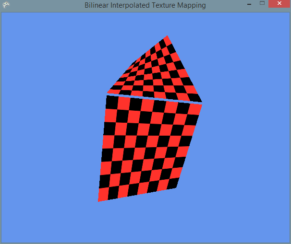Screen dimensions: 291x244
Task: Click the blue gap between the two faces
Action: coord(154,98)
